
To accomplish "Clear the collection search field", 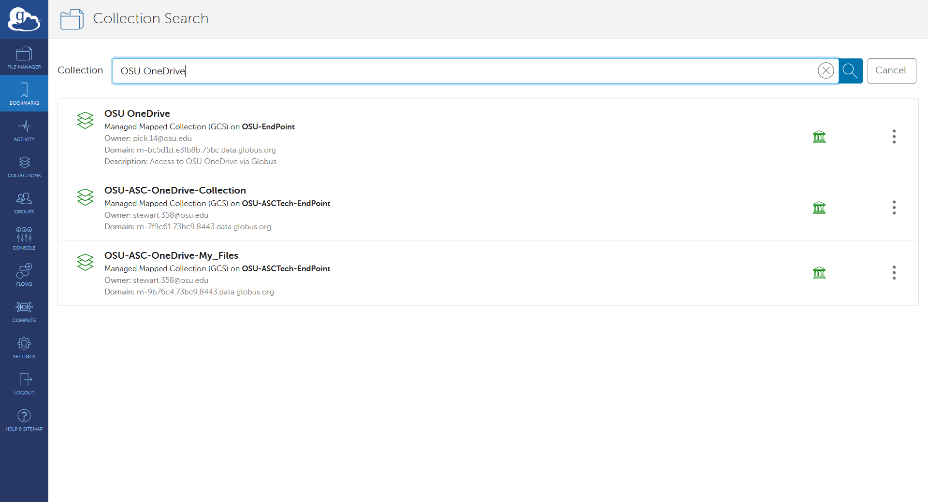I will point(826,70).
